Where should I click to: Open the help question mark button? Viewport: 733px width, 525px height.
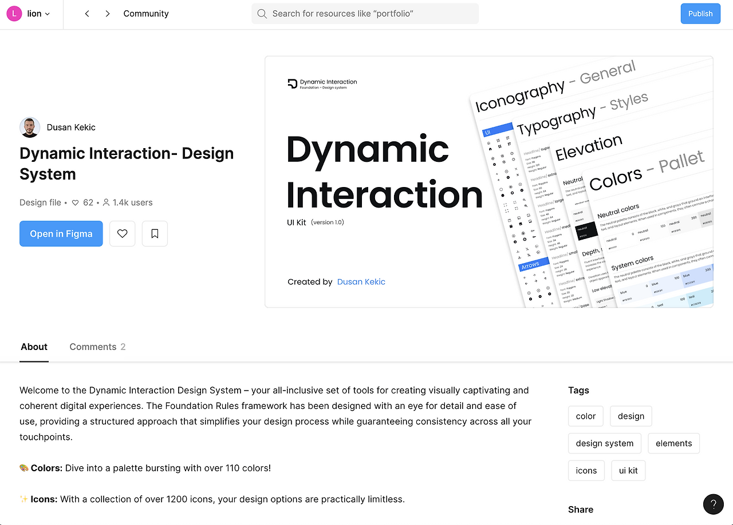coord(714,504)
